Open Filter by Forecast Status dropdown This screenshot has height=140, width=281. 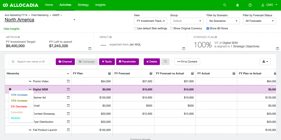(259, 21)
